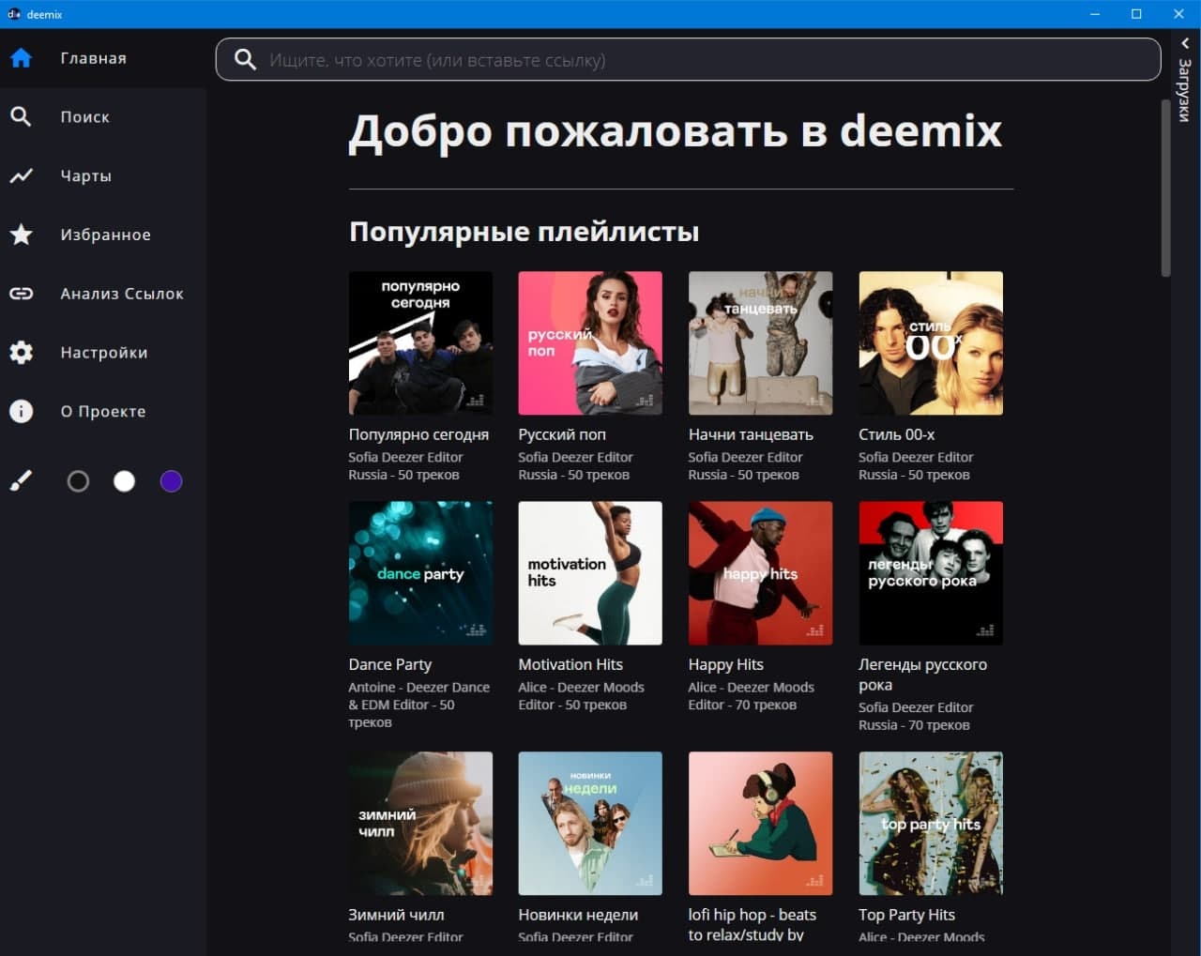1201x956 pixels.
Task: Open the Зимний чилл playlist cover
Action: pyautogui.click(x=420, y=824)
